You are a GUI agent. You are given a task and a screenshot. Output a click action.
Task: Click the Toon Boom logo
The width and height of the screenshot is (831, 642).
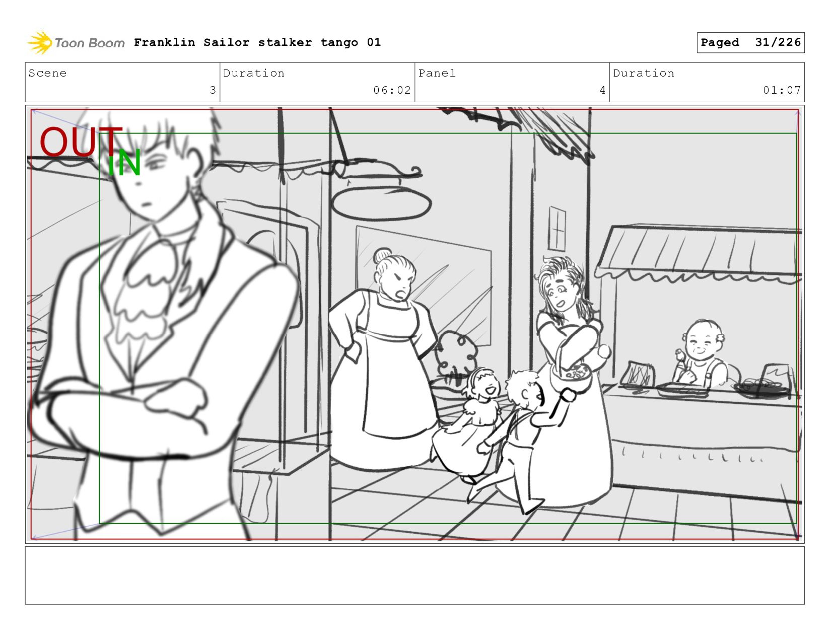76,43
